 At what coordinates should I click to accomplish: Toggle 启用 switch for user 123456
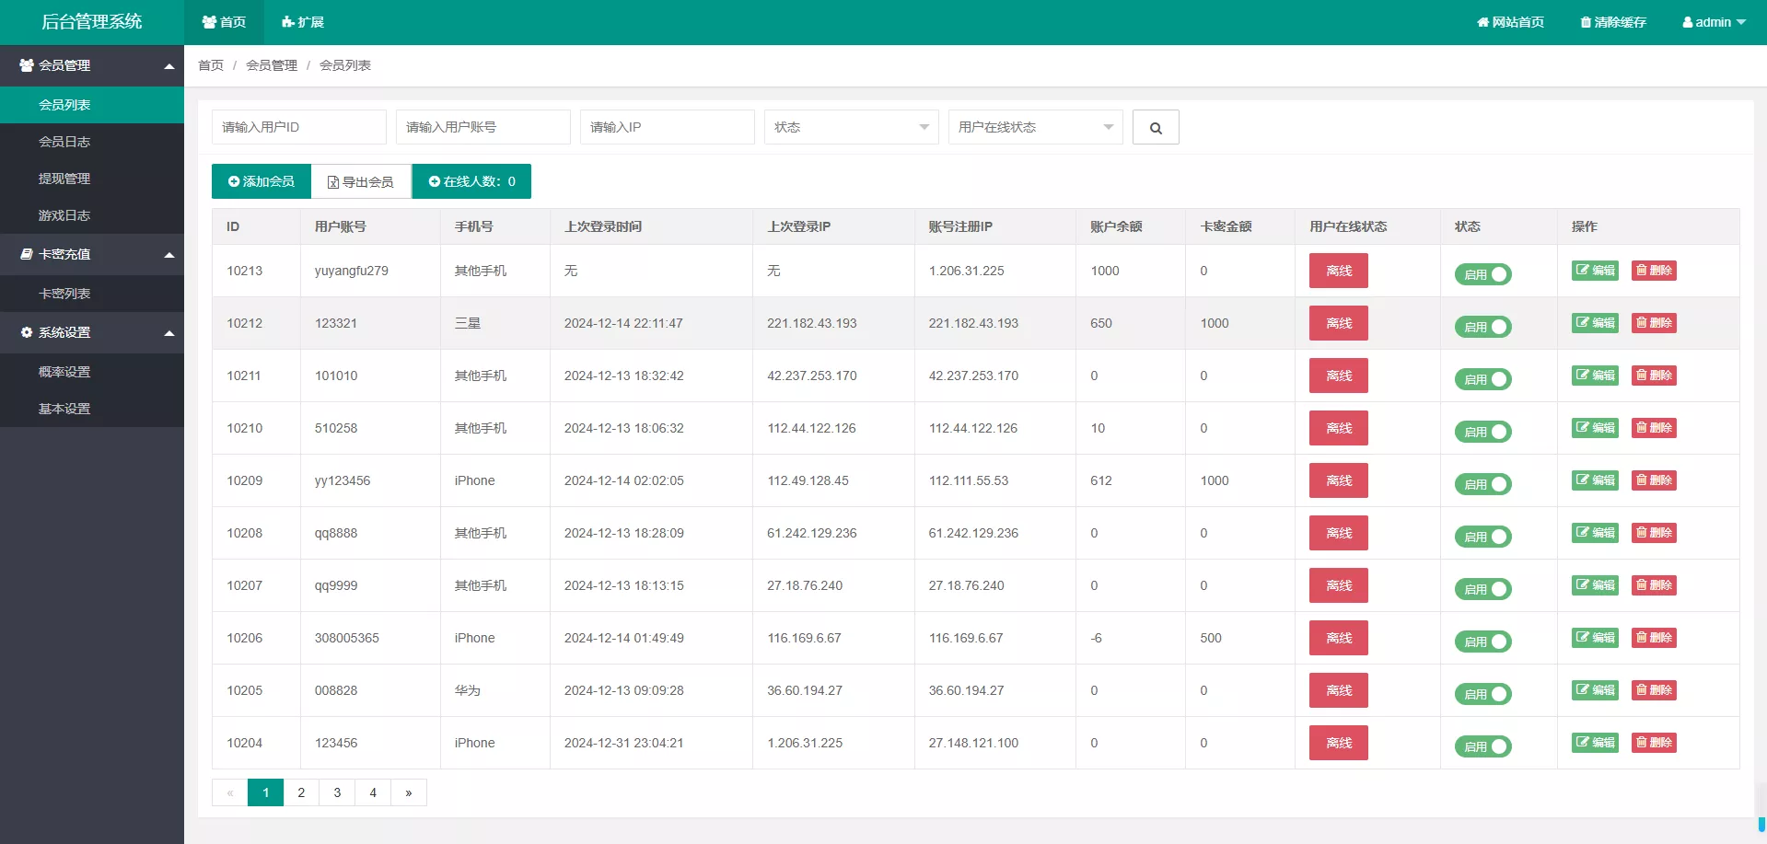coord(1482,746)
